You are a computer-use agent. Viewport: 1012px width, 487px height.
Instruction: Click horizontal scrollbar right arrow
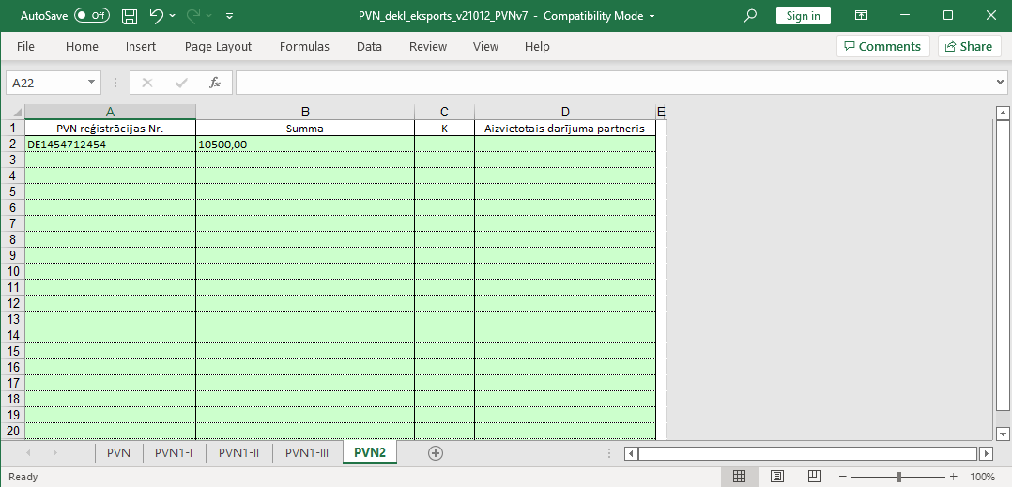click(x=986, y=453)
